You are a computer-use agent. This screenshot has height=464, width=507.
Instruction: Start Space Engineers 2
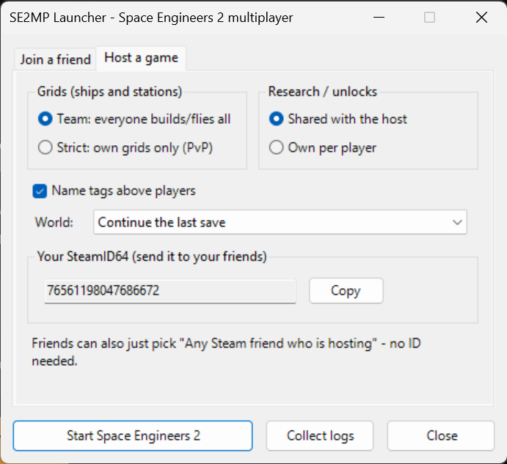[x=133, y=435]
